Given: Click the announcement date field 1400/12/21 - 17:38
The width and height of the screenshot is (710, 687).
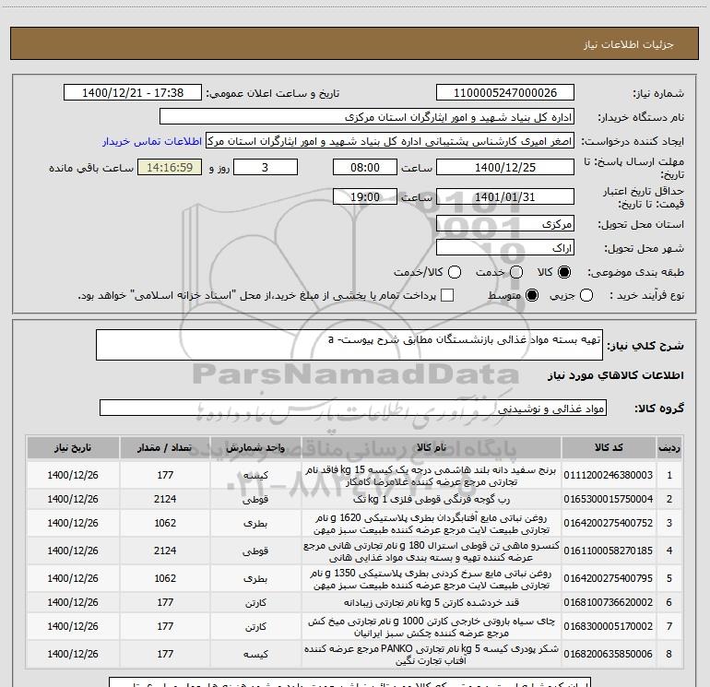Looking at the screenshot, I should [133, 93].
